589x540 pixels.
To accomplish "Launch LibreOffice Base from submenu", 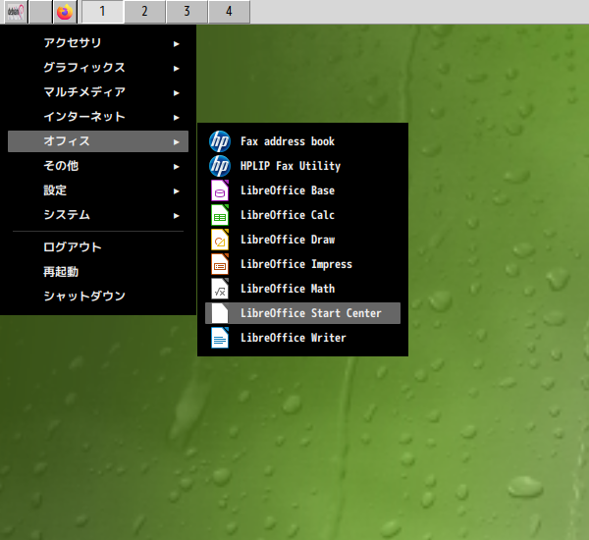I will [302, 190].
